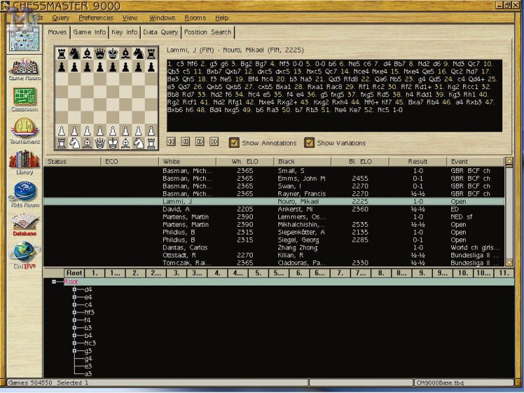Enter the Kids Room

tap(24, 192)
